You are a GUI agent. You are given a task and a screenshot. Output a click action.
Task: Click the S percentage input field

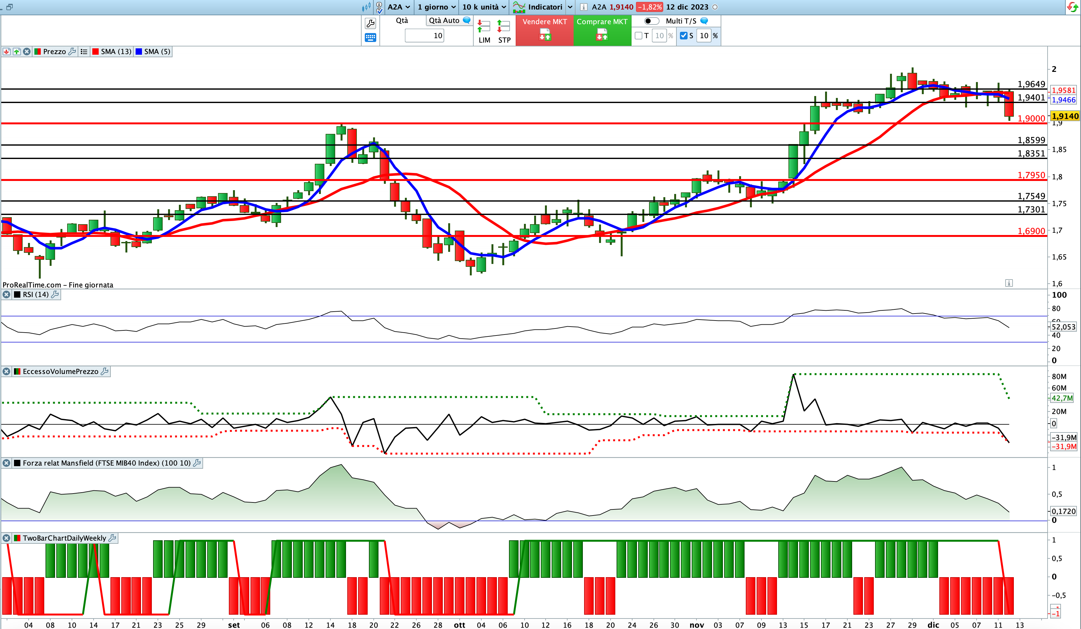[x=704, y=36]
